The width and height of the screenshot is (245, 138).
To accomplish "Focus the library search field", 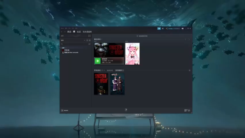I will coord(74,44).
